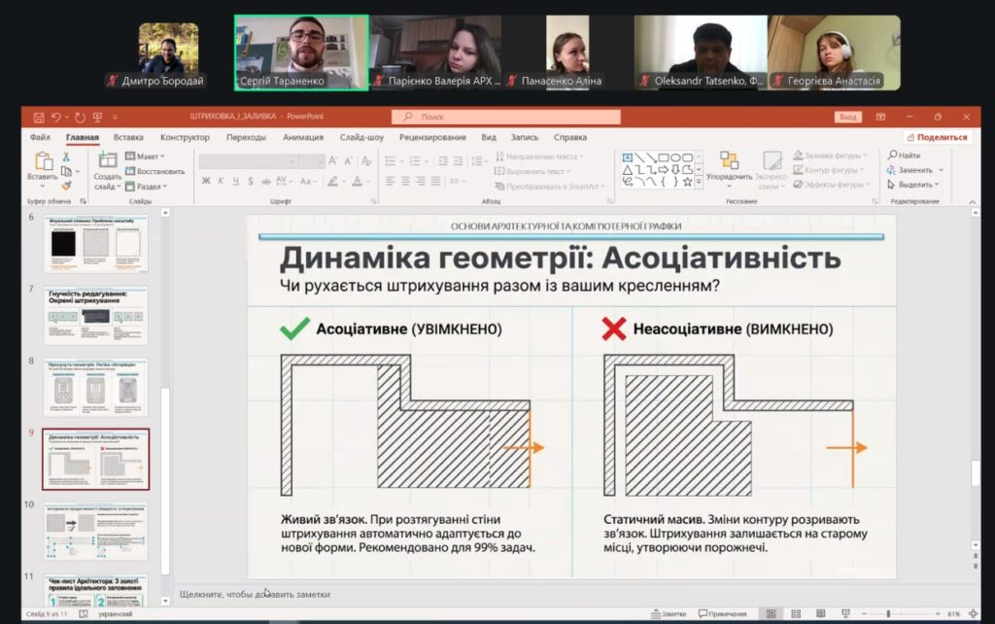Open the Вставка ribbon tab
995x624 pixels.
(128, 138)
